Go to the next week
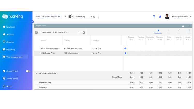Image resolution: width=194 pixels, height=109 pixels. pyautogui.click(x=80, y=33)
